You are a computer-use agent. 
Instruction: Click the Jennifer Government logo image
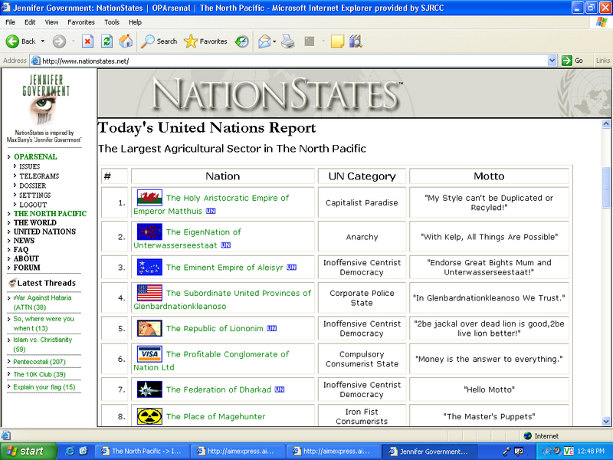45,100
